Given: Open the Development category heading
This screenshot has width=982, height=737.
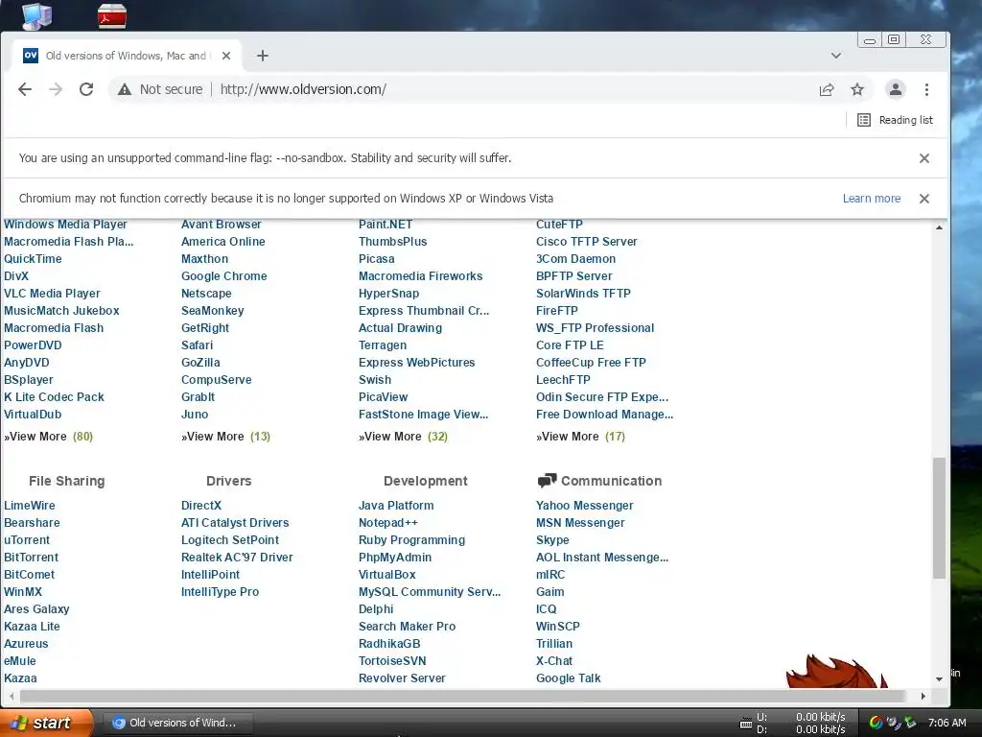Looking at the screenshot, I should click(425, 481).
